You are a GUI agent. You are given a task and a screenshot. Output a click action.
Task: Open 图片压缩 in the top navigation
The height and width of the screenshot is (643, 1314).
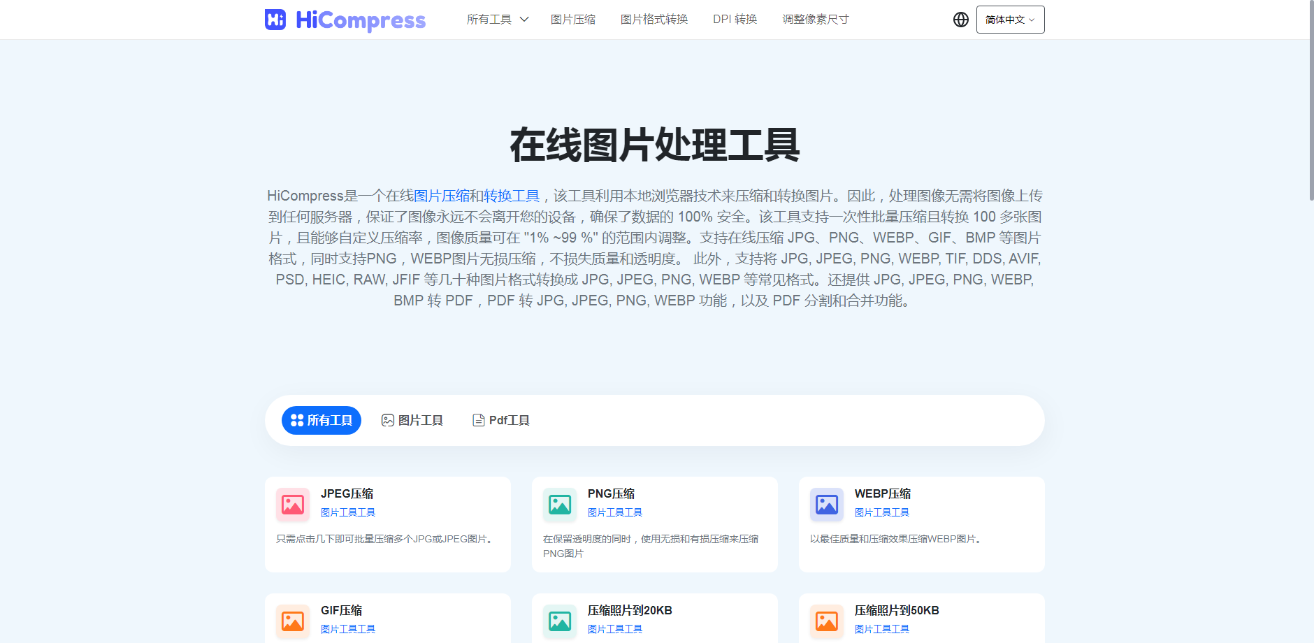tap(573, 20)
